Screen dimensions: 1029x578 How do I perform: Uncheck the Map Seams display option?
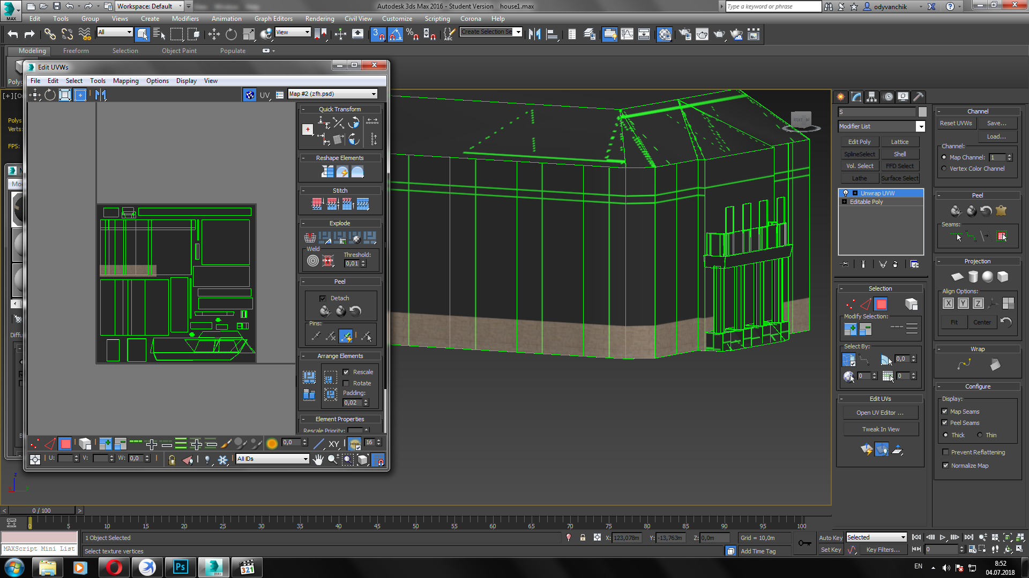(x=945, y=412)
